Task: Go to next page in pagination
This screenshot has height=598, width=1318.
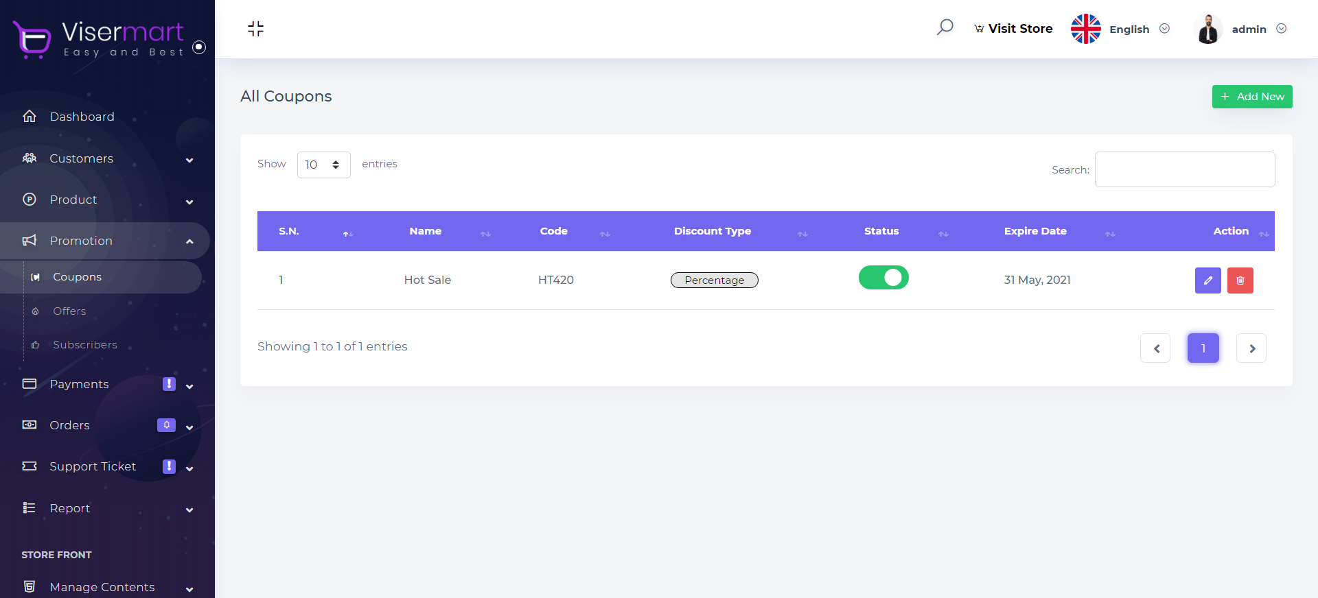Action: 1251,348
